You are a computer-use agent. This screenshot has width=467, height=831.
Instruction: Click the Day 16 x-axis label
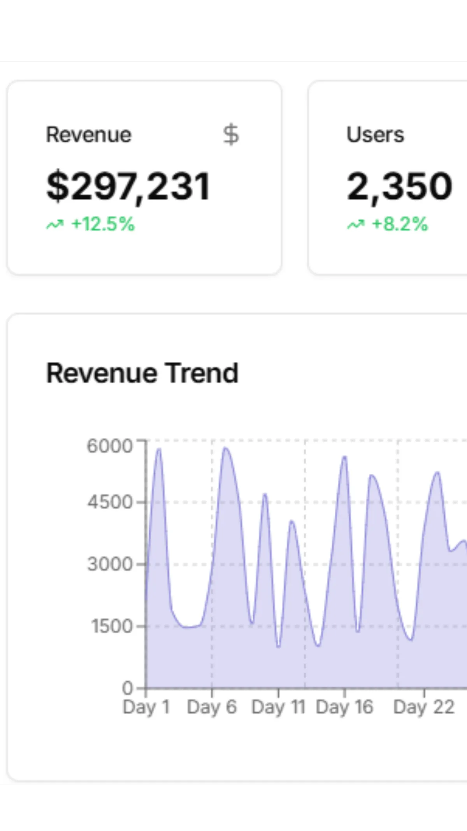coord(344,707)
